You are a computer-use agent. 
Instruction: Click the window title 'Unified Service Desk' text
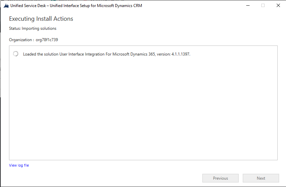click(28, 6)
